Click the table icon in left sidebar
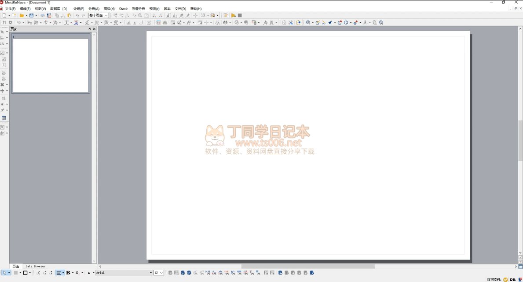The width and height of the screenshot is (523, 282). (x=4, y=118)
